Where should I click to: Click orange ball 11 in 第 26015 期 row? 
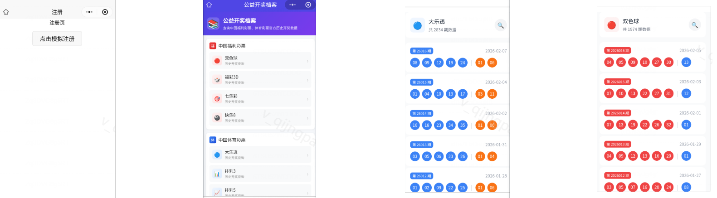click(x=493, y=94)
